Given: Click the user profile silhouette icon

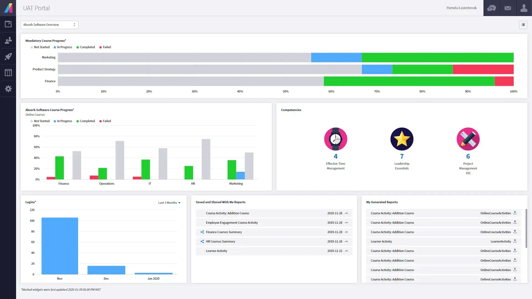Looking at the screenshot, I should click(524, 8).
